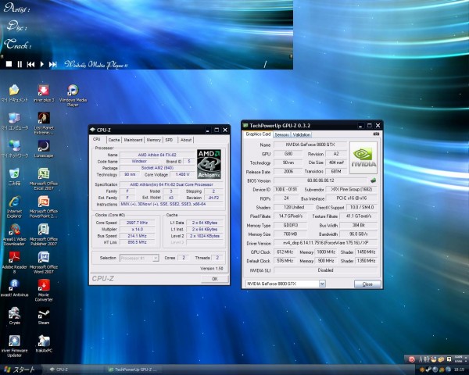The image size is (469, 375).
Task: Switch to the Memory tab in CPU-Z
Action: (154, 140)
